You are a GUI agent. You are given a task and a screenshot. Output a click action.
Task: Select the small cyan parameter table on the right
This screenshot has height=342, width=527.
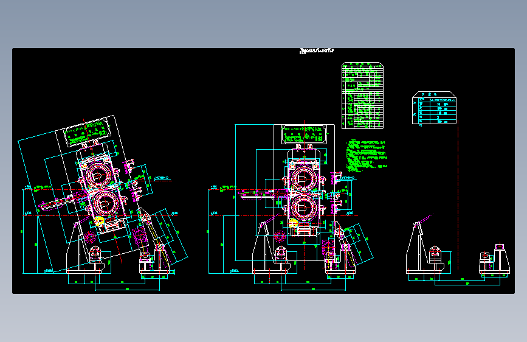point(434,108)
